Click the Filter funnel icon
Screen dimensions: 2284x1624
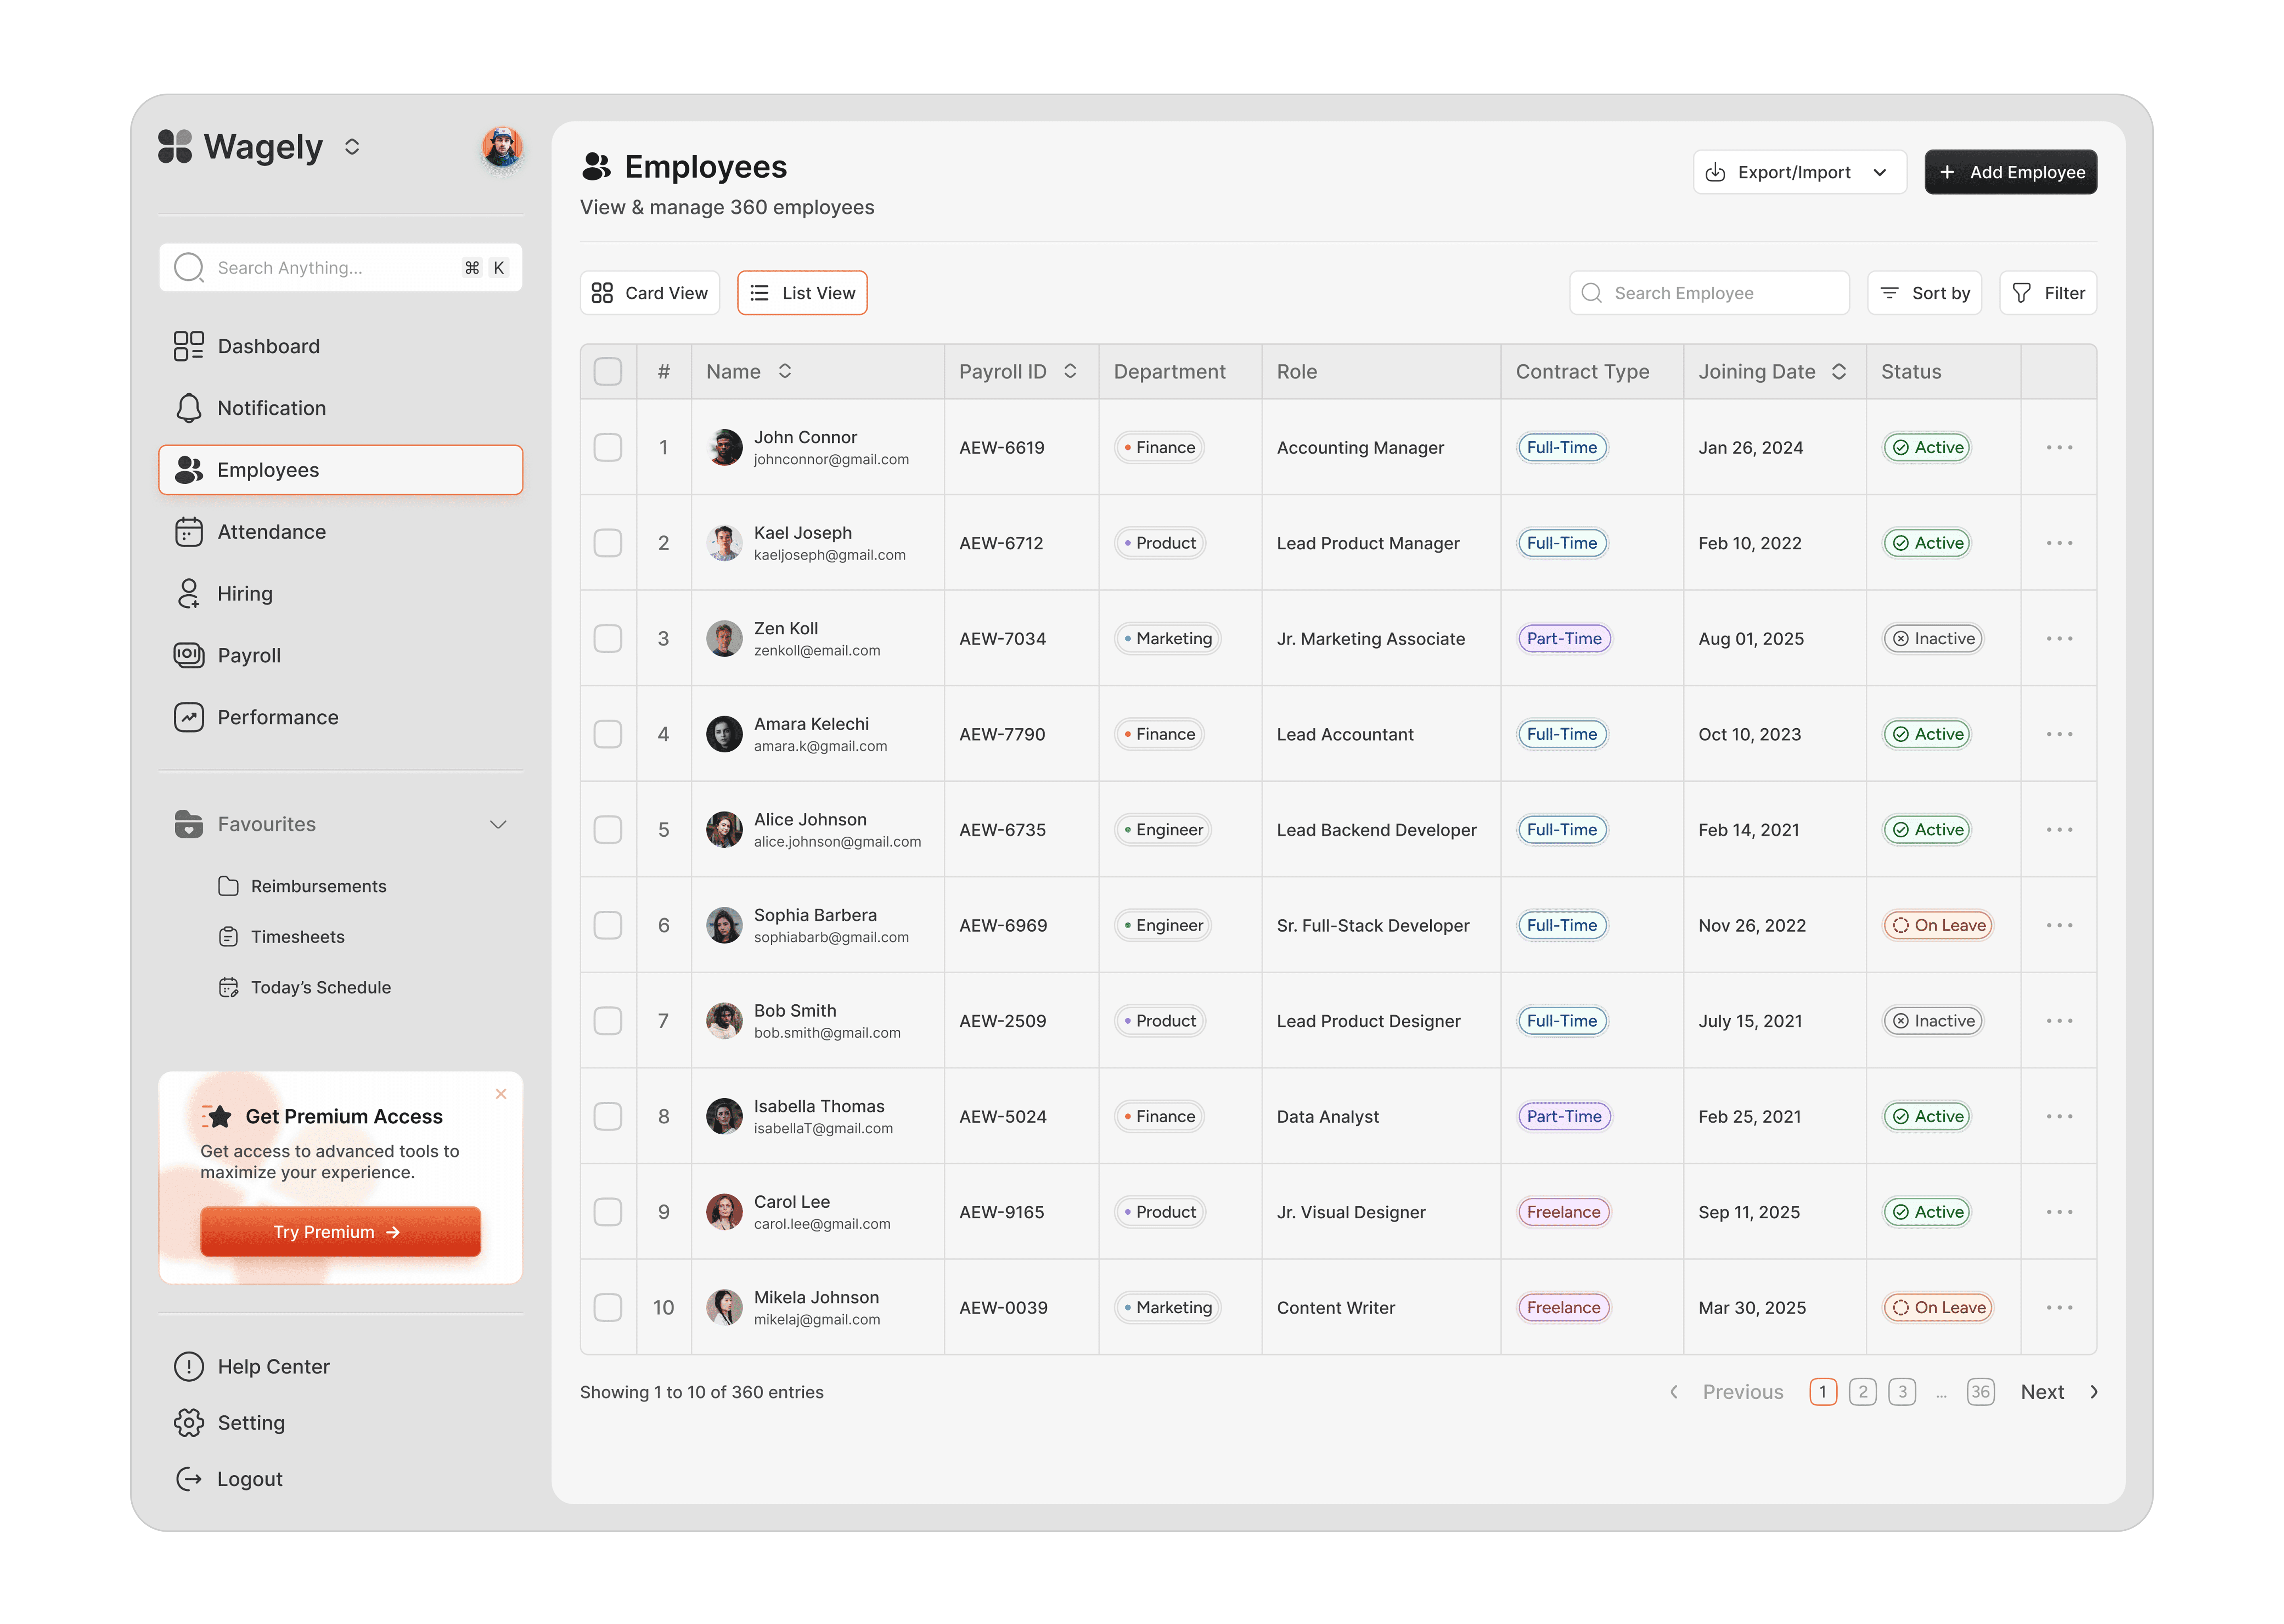click(x=2021, y=293)
